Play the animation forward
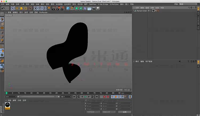This screenshot has height=116, width=200. tap(85, 97)
